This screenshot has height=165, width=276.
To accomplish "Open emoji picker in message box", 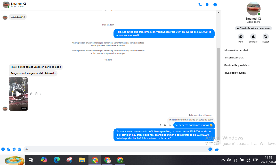I will (210, 149).
